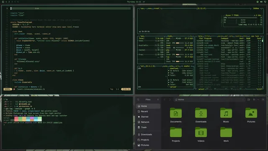Select the Music folder icon
Screen dimensions: 268x151
click(x=226, y=113)
